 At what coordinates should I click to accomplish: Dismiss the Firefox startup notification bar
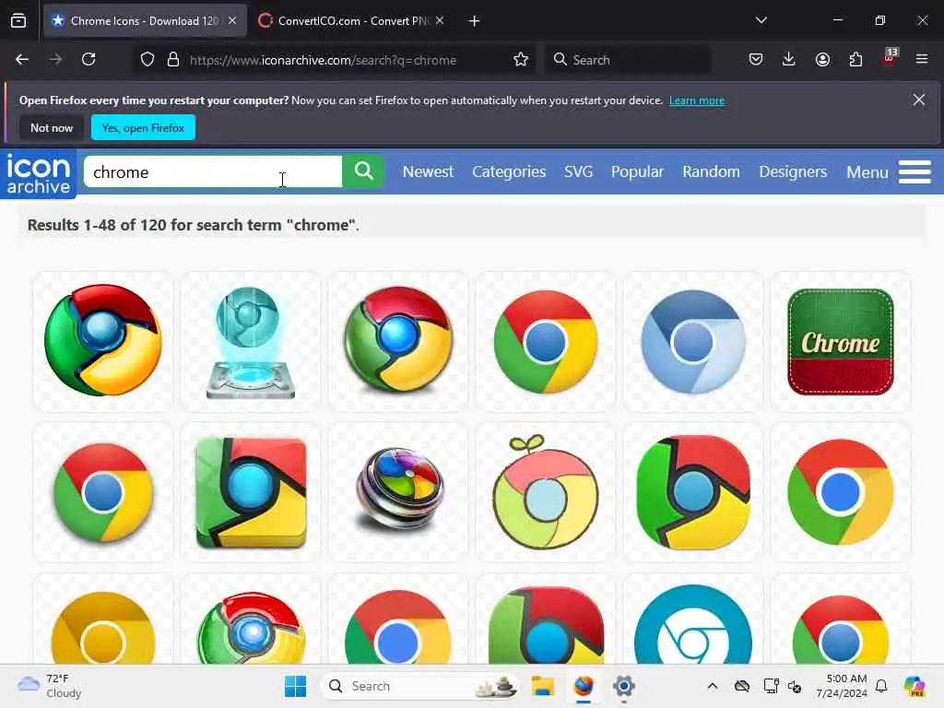coord(919,100)
